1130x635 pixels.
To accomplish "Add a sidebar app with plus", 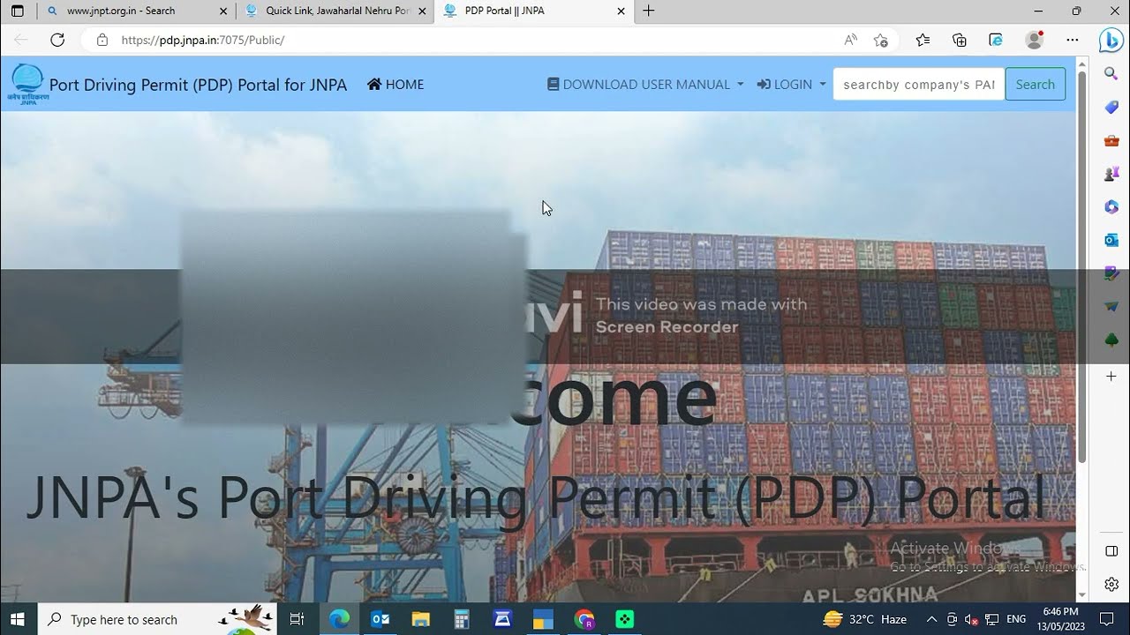I will 1111,377.
